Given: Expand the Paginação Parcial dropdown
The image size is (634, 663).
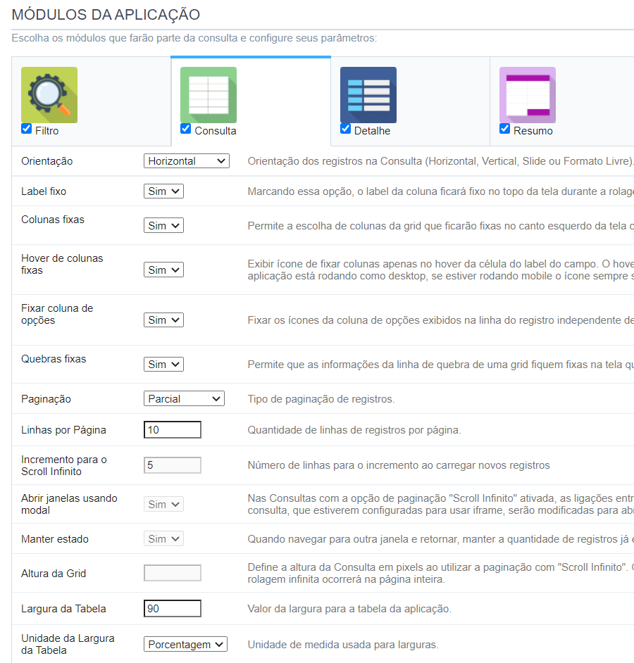Looking at the screenshot, I should coord(184,399).
